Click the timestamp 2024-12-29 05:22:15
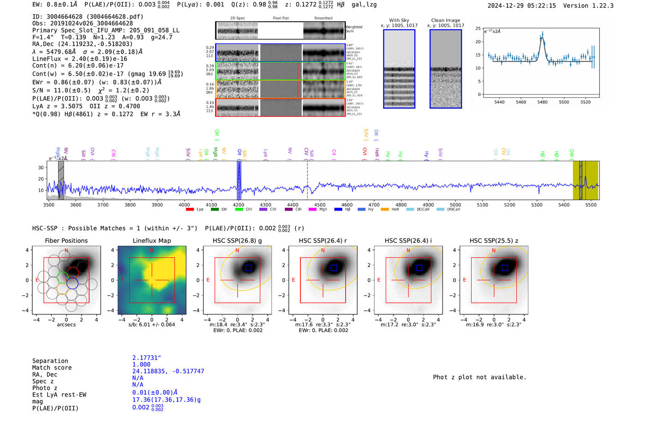 pos(522,6)
